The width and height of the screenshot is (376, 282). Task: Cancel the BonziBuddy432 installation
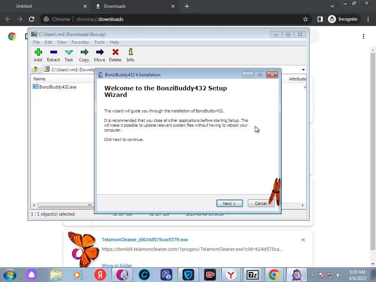pyautogui.click(x=261, y=203)
